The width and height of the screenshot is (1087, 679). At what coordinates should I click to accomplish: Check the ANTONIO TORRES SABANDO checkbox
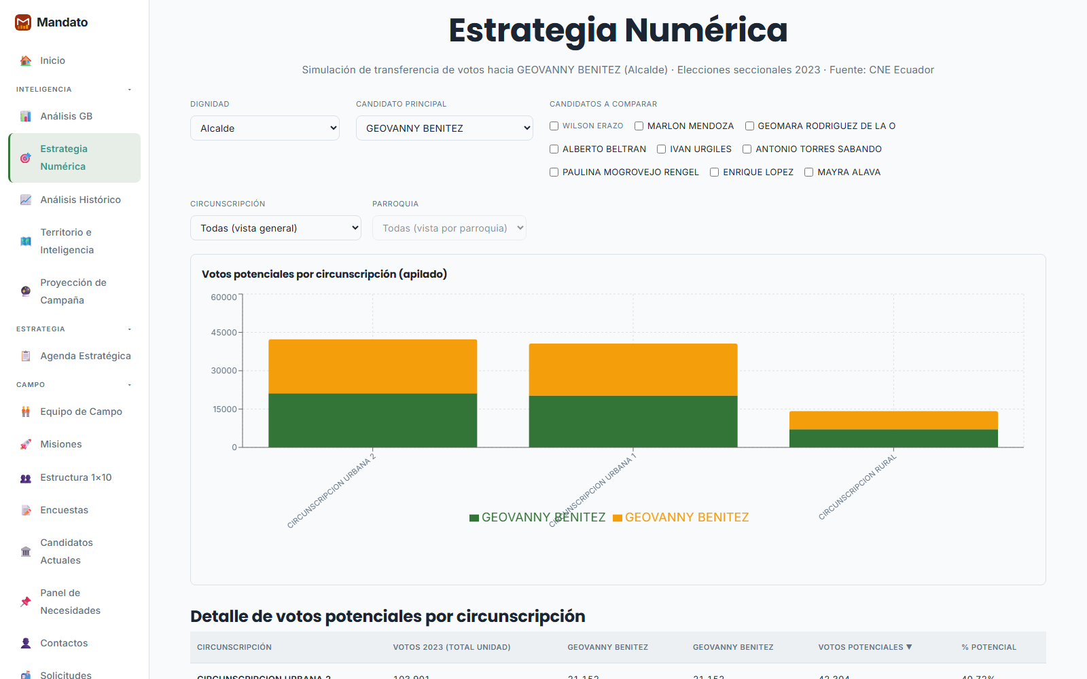click(x=747, y=149)
